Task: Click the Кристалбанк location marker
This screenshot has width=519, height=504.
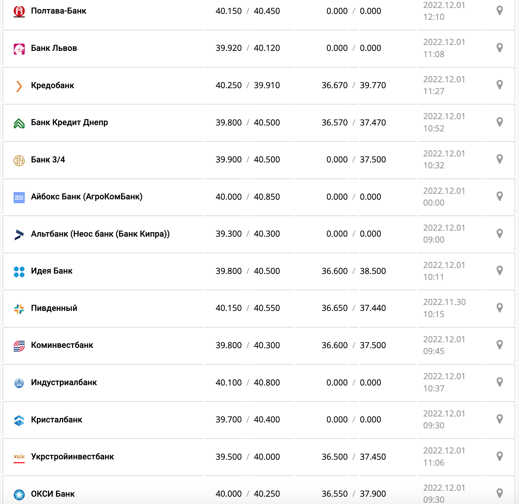Action: click(x=499, y=419)
